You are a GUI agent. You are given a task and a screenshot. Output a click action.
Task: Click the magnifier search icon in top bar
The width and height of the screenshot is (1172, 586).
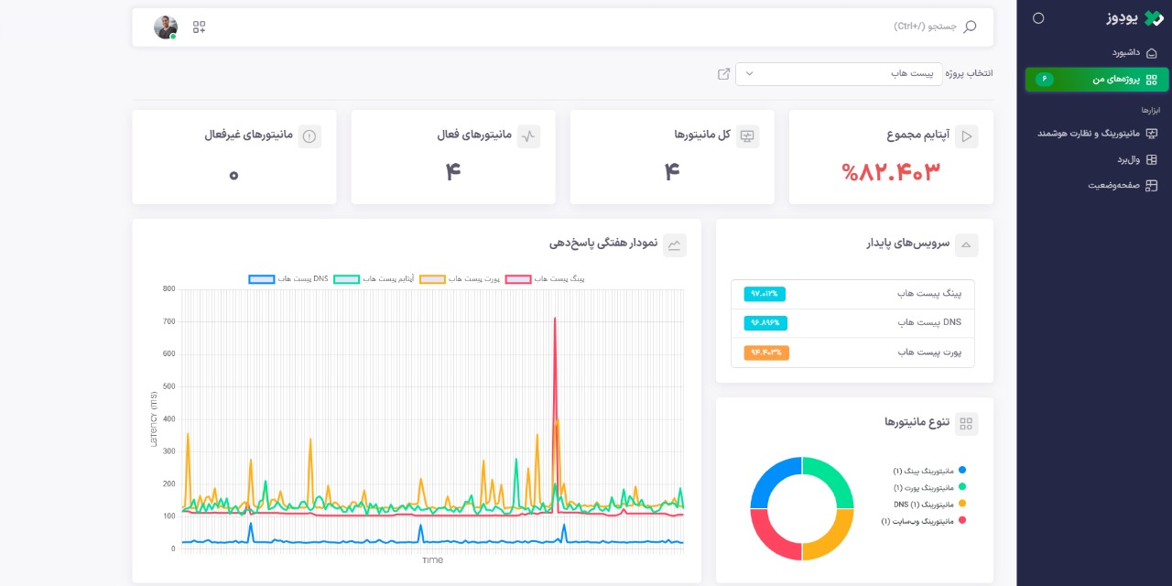coord(971,27)
